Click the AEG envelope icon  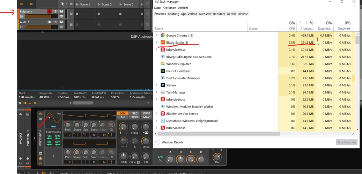[x=160, y=159]
